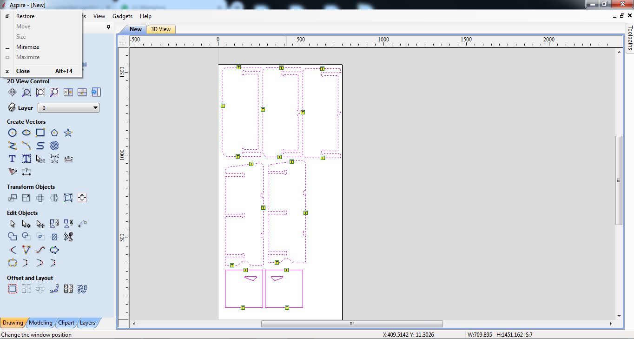
Task: Select the Dimension measuring tool
Action: 26,172
